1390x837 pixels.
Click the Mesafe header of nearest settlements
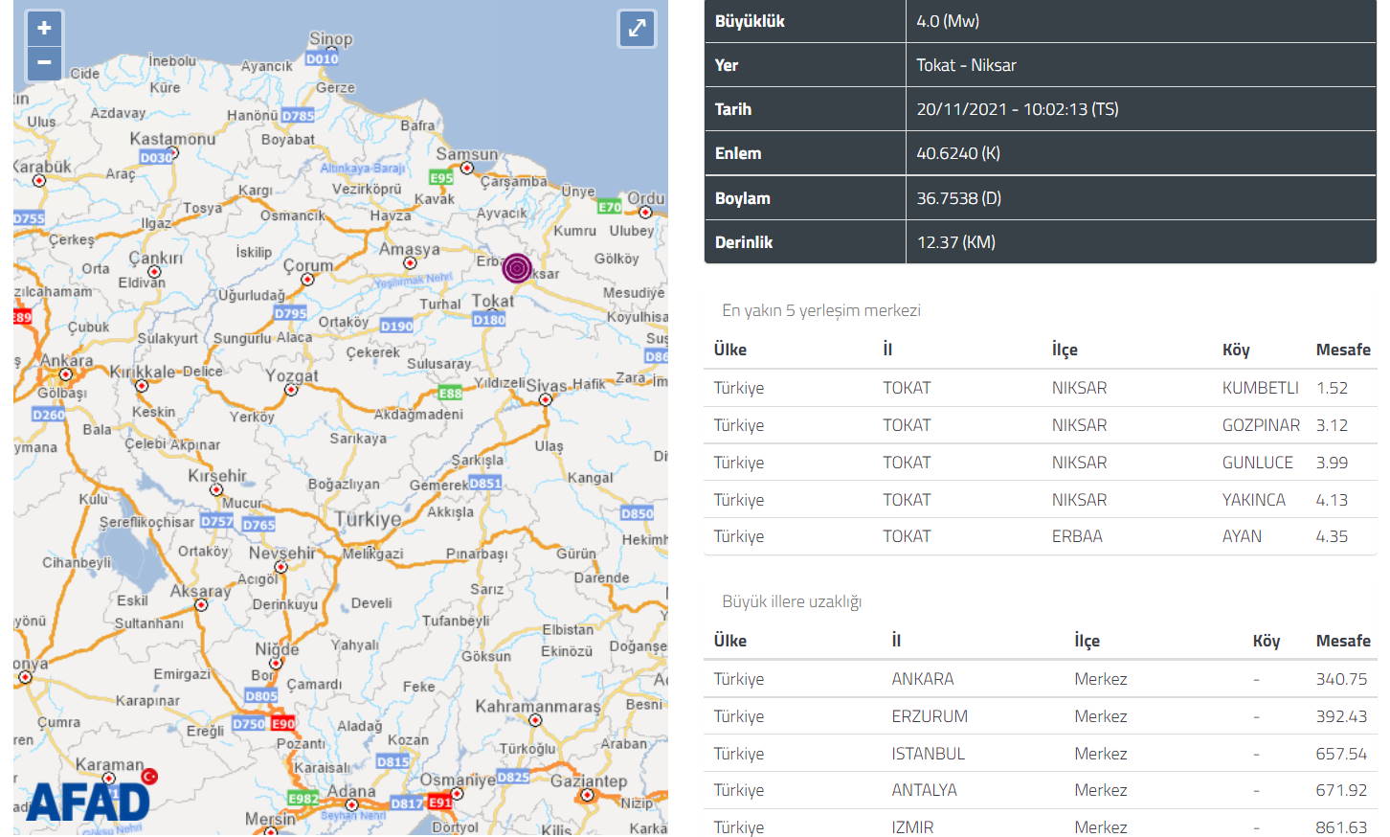1342,350
